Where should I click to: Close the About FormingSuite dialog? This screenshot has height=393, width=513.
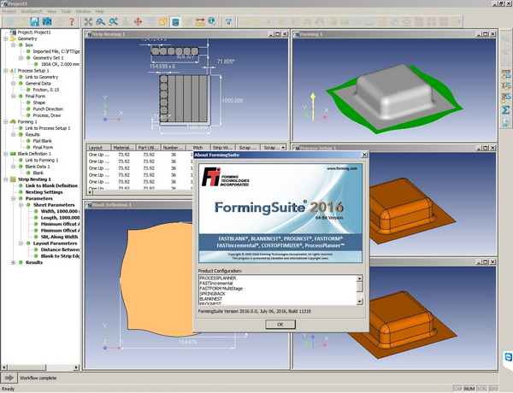(364, 155)
